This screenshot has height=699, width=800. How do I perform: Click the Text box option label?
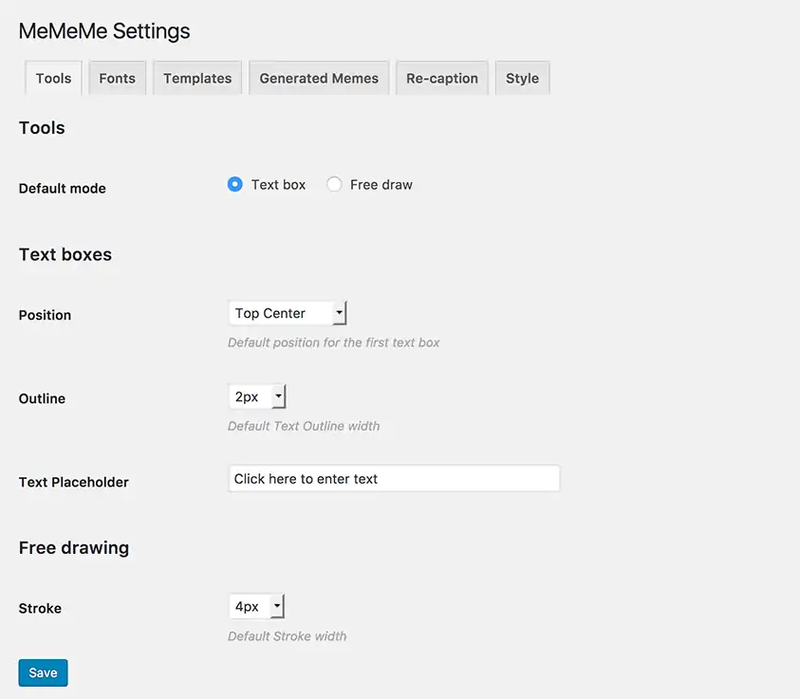[x=278, y=184]
